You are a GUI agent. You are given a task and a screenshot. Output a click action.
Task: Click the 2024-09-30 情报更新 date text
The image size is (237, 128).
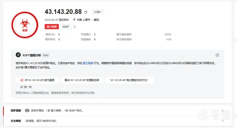[57, 20]
